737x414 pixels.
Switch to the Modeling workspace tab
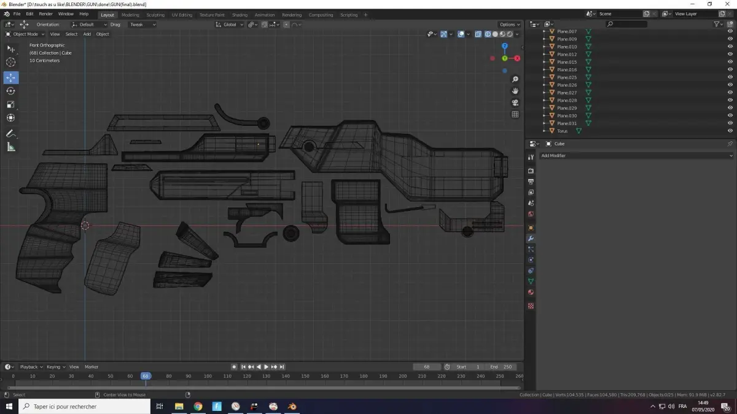tap(130, 15)
